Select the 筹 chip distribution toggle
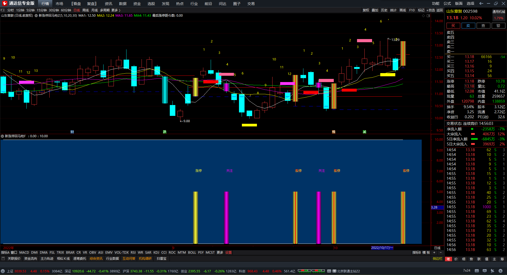 502,259
